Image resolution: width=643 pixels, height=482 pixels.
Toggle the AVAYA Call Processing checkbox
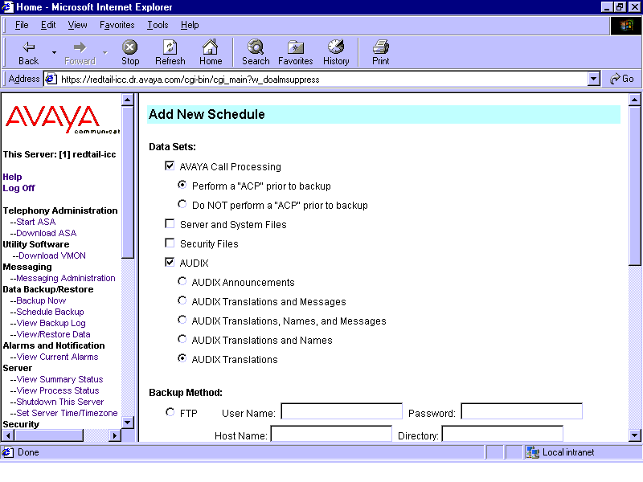pos(170,165)
